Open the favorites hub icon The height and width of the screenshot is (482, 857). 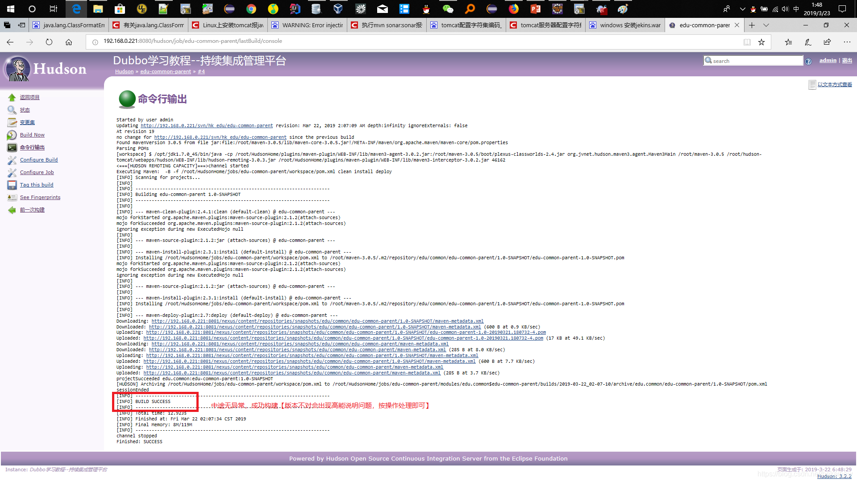point(788,42)
